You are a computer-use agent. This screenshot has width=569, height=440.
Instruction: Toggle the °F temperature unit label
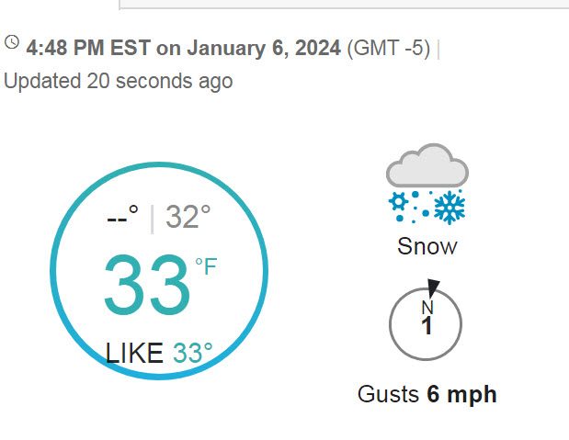click(206, 266)
